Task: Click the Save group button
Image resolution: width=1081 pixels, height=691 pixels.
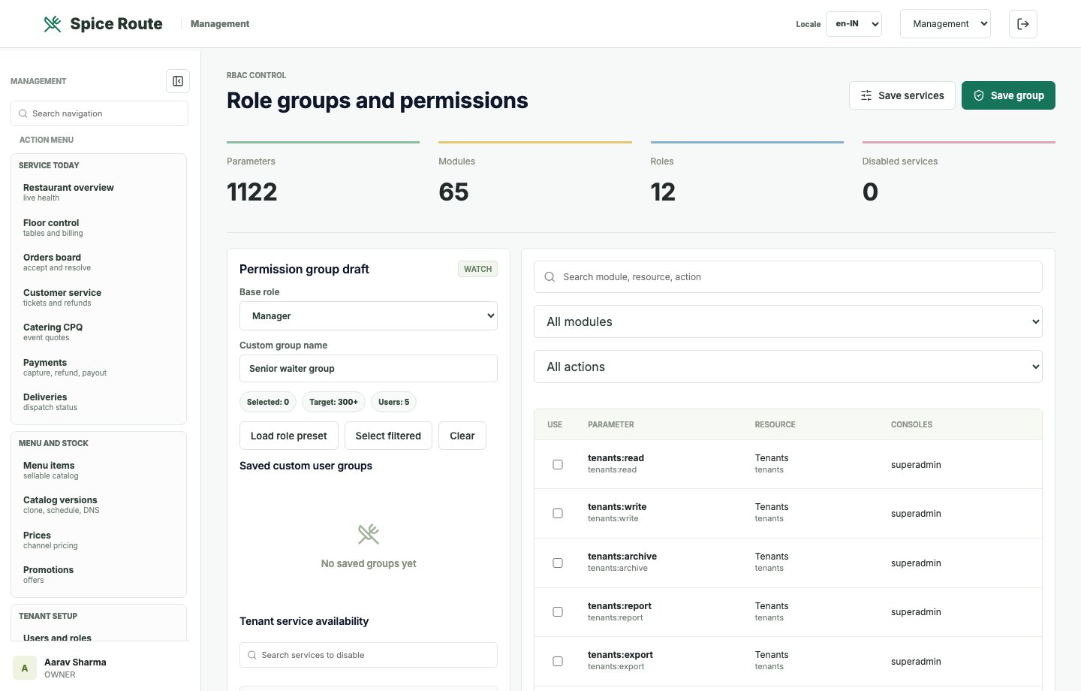Action: (1008, 95)
